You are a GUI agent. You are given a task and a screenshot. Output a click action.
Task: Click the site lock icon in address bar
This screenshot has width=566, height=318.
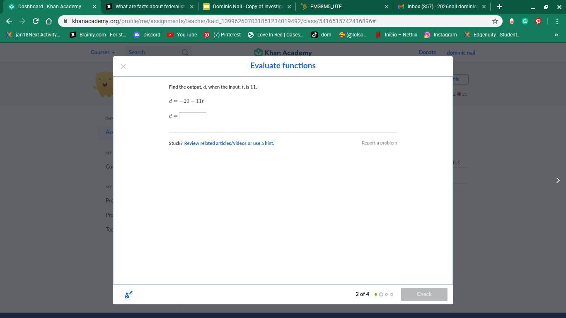pyautogui.click(x=65, y=21)
